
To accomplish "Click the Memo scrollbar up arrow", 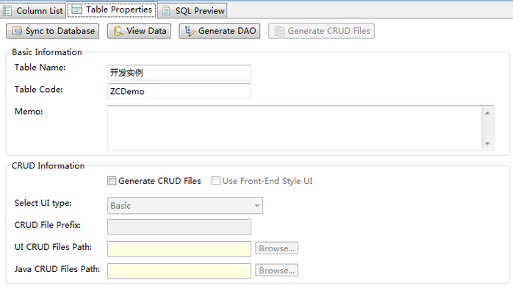I will click(487, 112).
